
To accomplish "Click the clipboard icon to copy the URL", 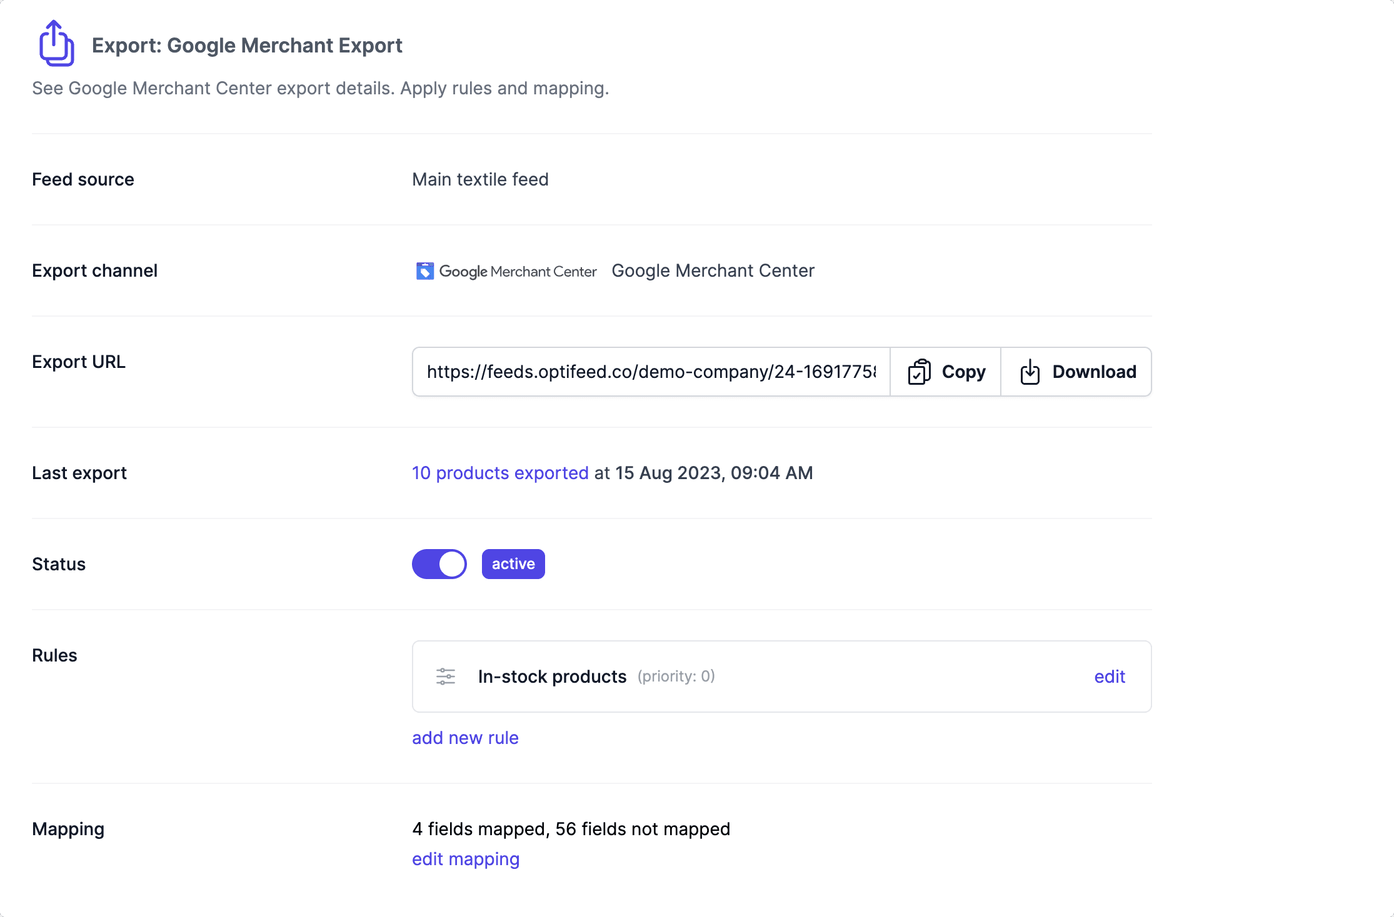I will pyautogui.click(x=920, y=372).
